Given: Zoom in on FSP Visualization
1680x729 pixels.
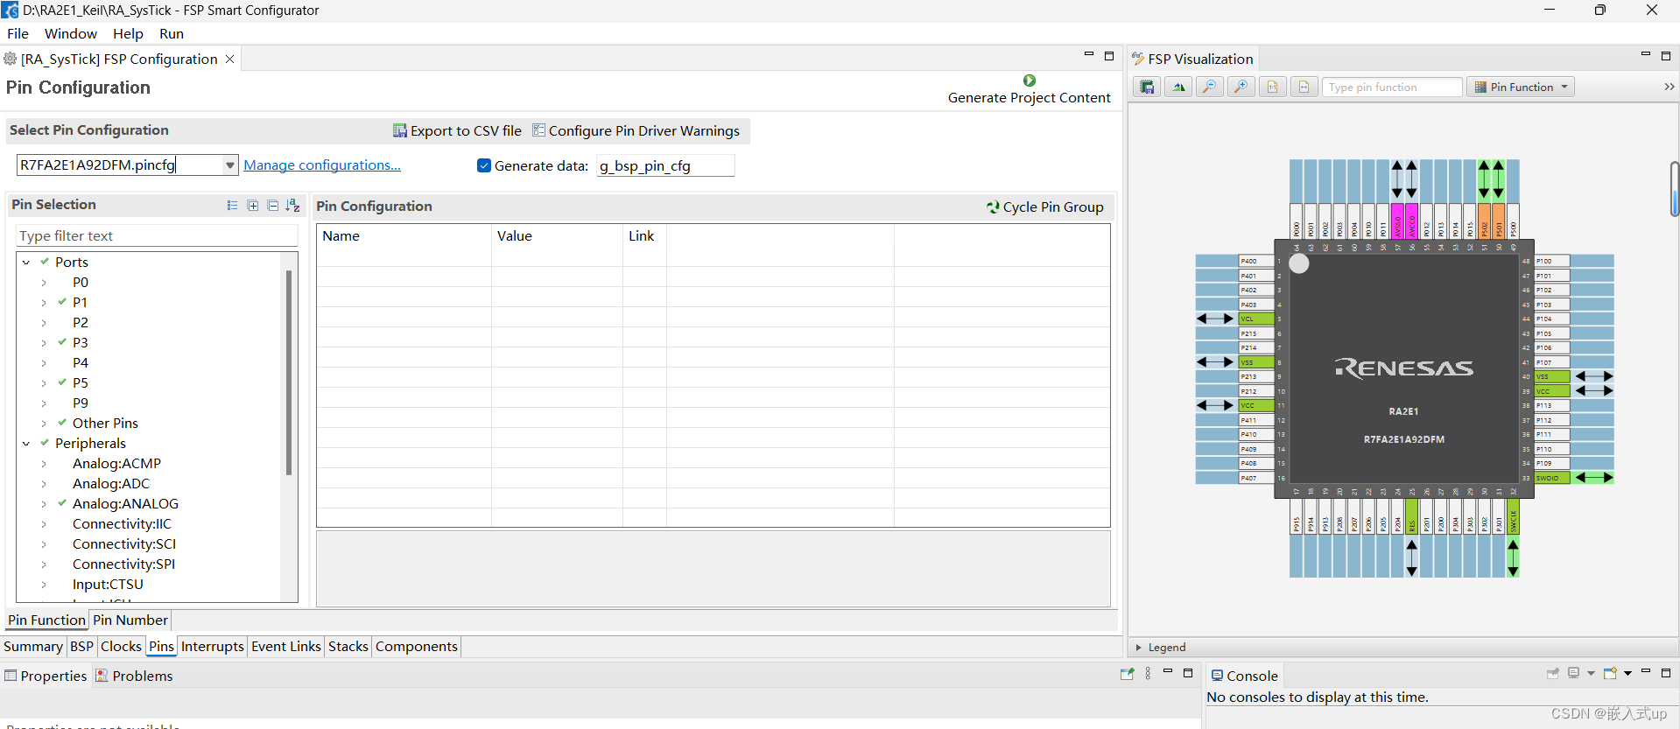Looking at the screenshot, I should pos(1241,87).
